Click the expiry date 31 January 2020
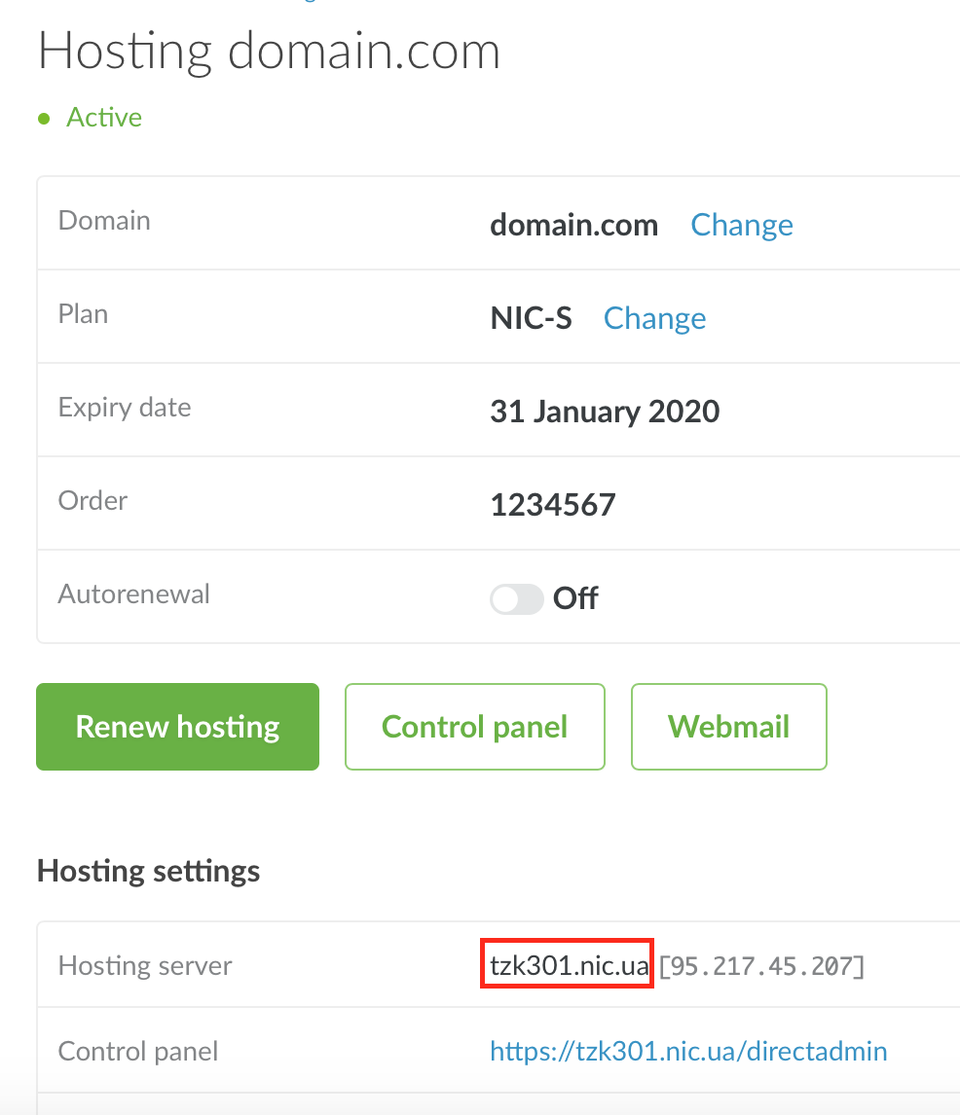The image size is (960, 1115). [605, 411]
